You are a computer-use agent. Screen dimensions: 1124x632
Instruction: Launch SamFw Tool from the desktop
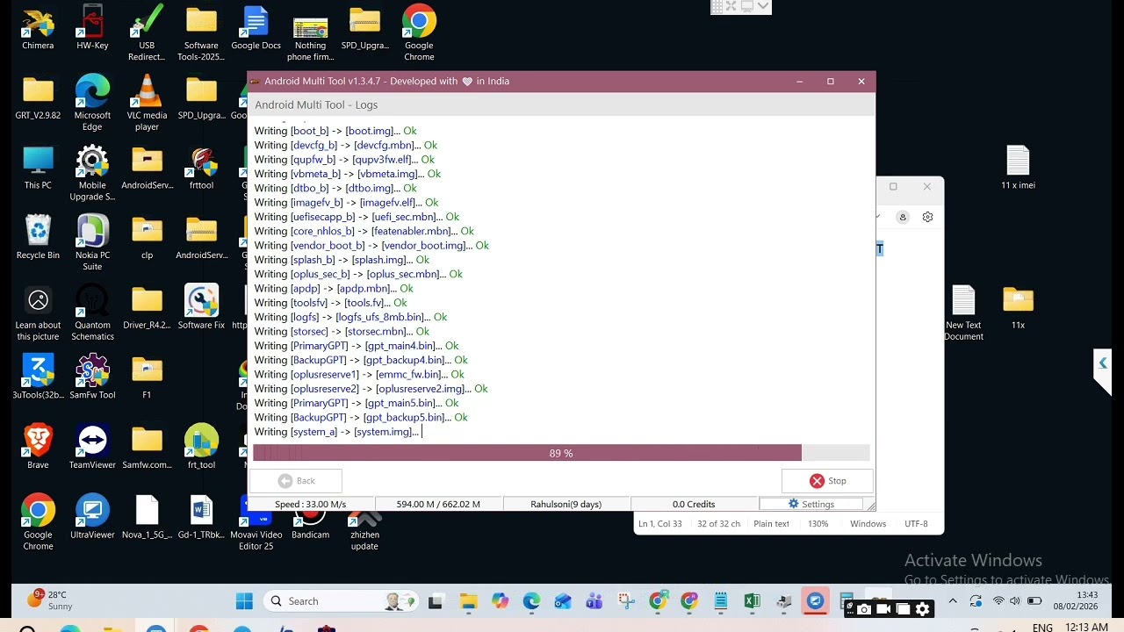(92, 377)
